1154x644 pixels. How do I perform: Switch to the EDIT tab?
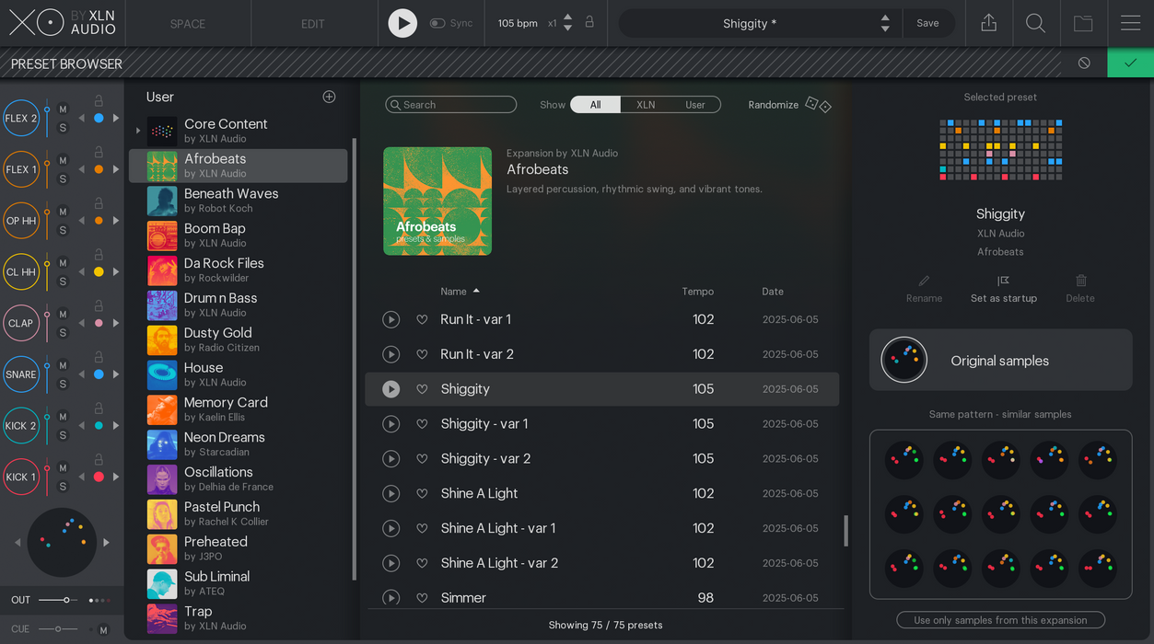point(312,23)
